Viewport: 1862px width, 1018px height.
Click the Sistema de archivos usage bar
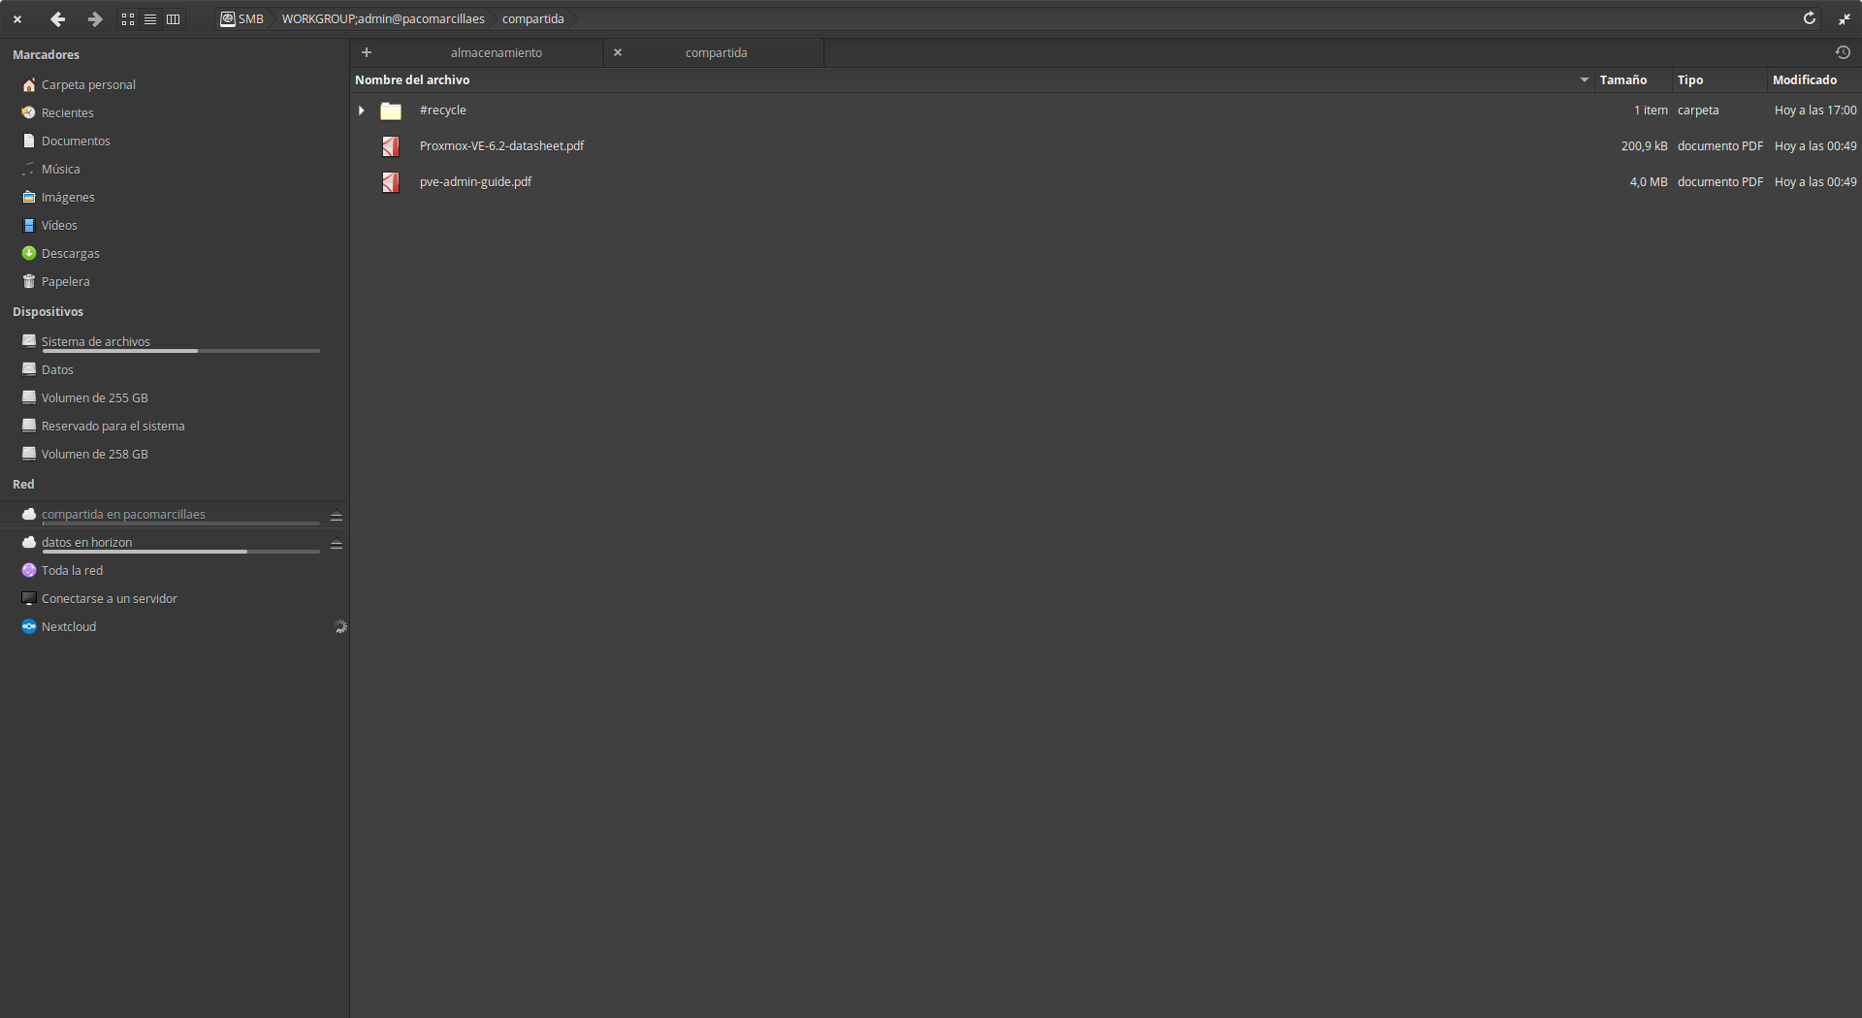coord(180,351)
